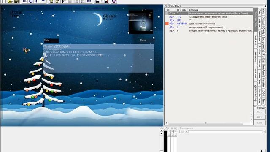
Task: Open the HelpPanel tab
Action: click(259, 37)
